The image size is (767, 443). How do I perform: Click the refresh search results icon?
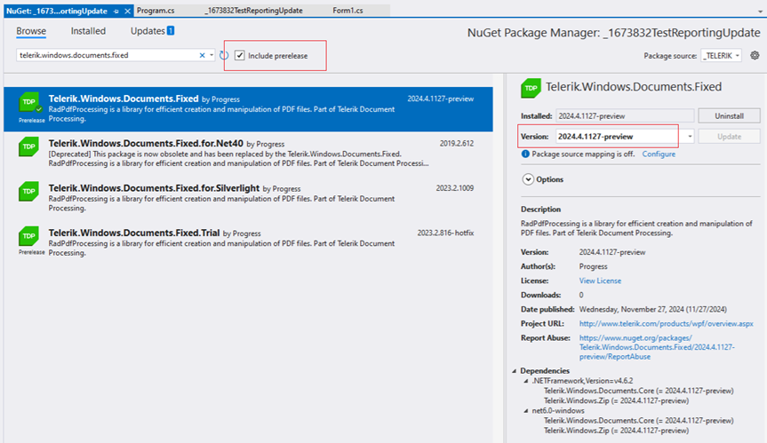[224, 55]
